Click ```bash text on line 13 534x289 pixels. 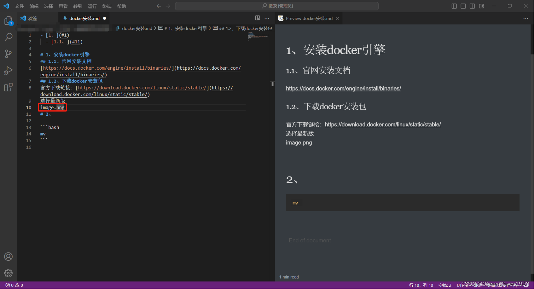[50, 127]
